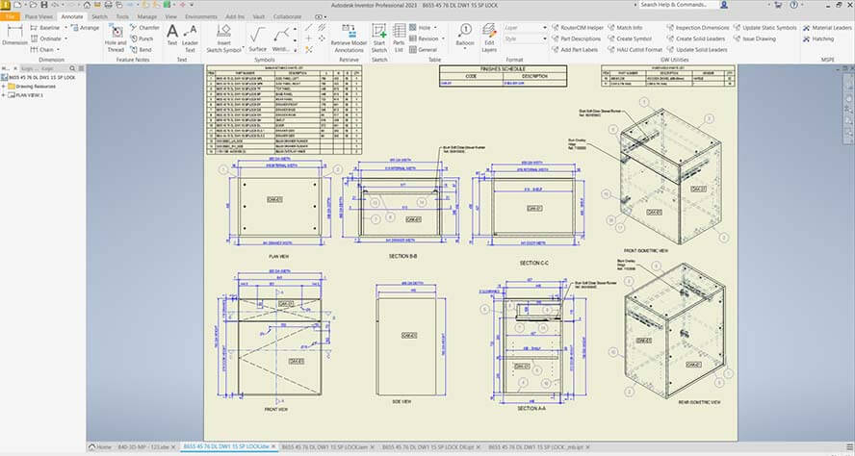Expand the Drawing Resources tree node
This screenshot has width=855, height=456.
tap(4, 87)
